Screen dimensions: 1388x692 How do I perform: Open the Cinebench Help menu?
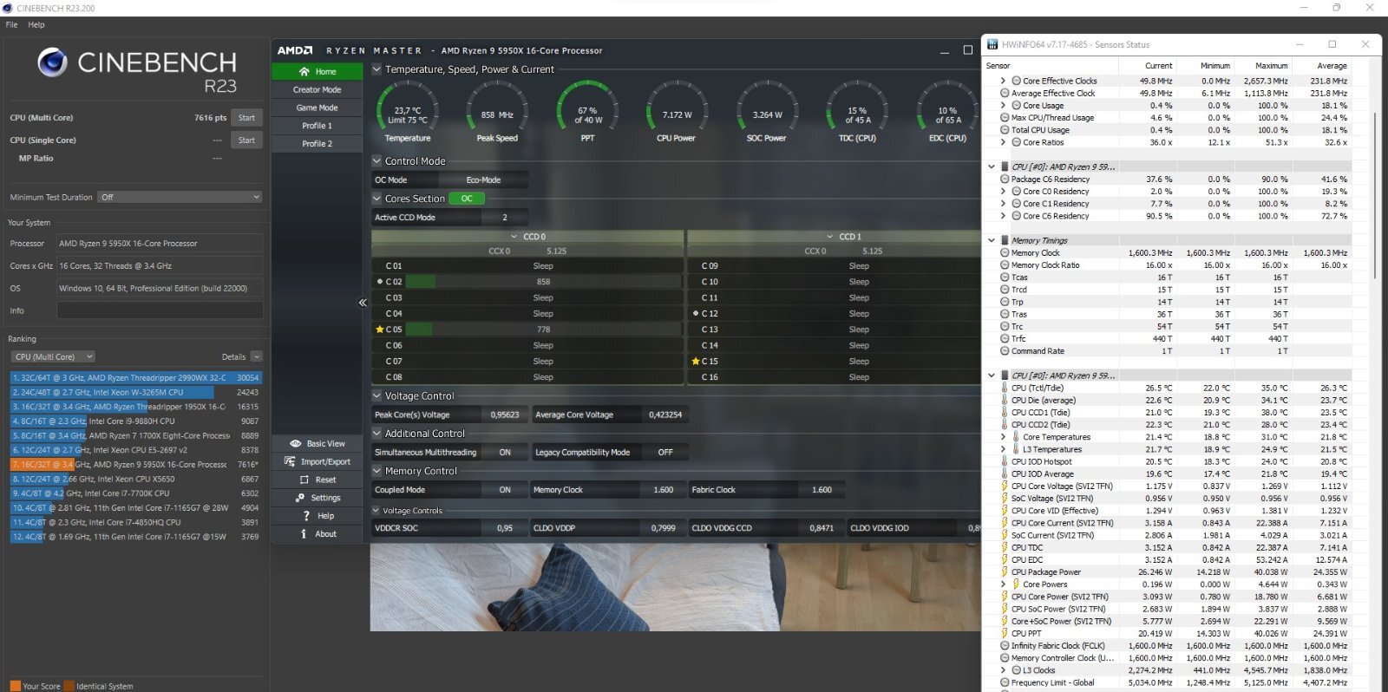pyautogui.click(x=36, y=24)
